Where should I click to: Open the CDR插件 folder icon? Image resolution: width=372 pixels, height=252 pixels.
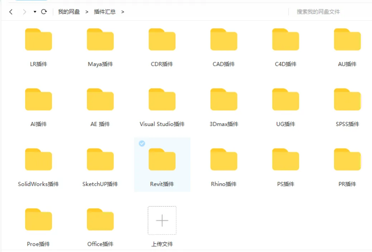tap(162, 39)
